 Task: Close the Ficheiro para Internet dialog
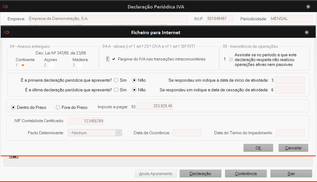click(306, 32)
